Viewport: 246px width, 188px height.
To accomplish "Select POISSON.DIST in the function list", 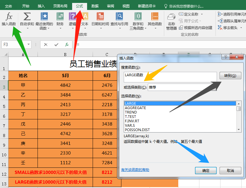I will [x=180, y=130].
